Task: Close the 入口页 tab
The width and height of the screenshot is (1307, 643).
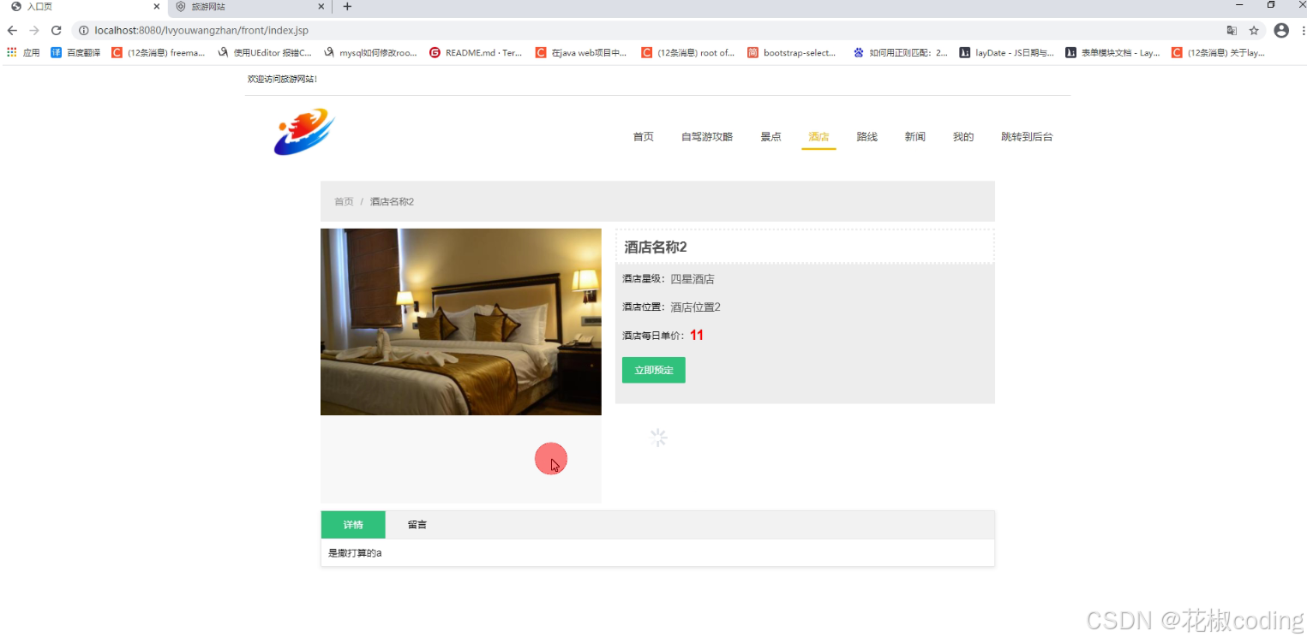Action: click(x=157, y=6)
